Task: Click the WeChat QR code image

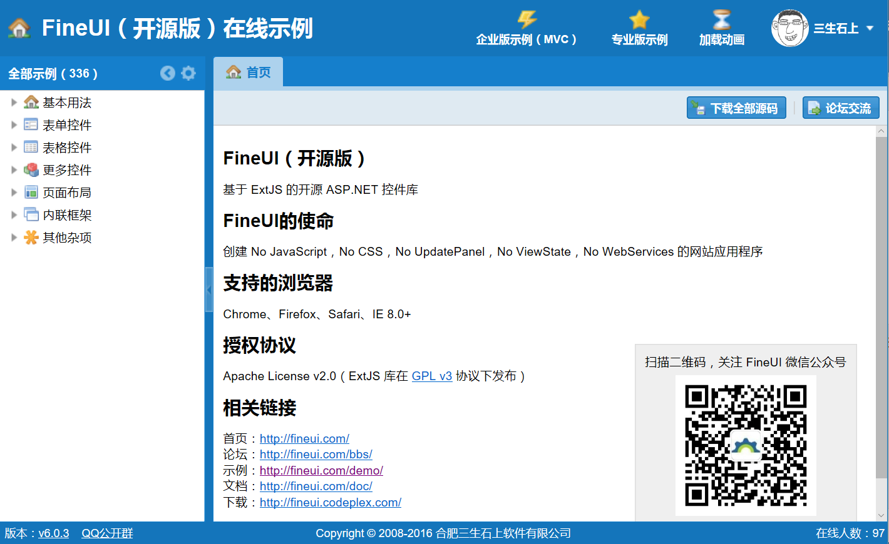Action: [746, 445]
